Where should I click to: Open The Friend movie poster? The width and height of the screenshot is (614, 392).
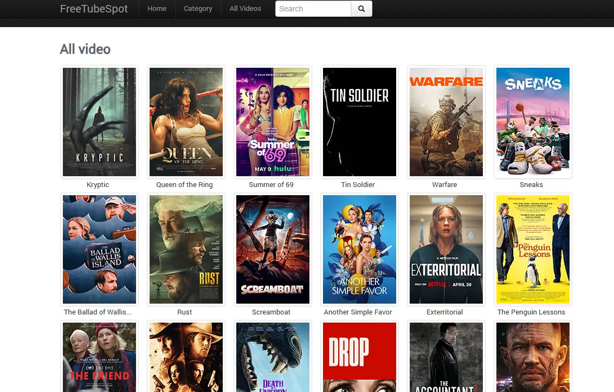[100, 357]
